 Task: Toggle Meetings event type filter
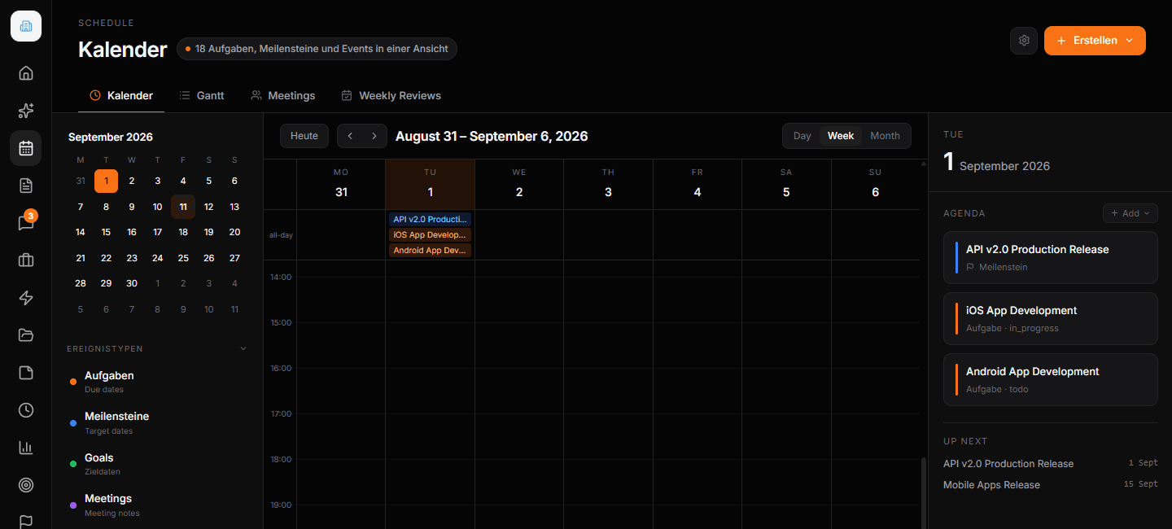click(x=158, y=505)
